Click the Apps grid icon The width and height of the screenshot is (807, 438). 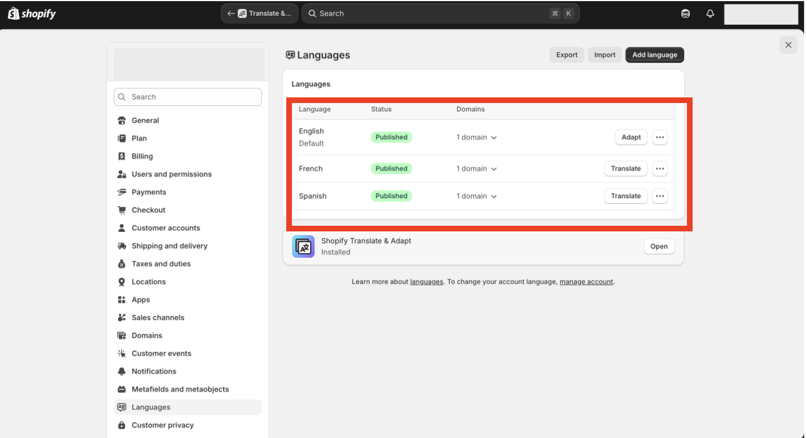click(x=122, y=300)
